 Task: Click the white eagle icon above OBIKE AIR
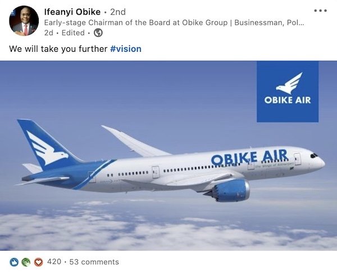(x=289, y=83)
